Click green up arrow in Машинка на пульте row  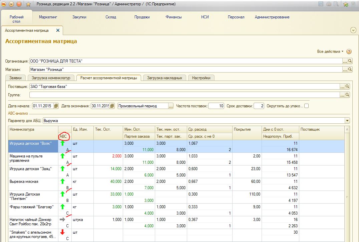(x=62, y=156)
